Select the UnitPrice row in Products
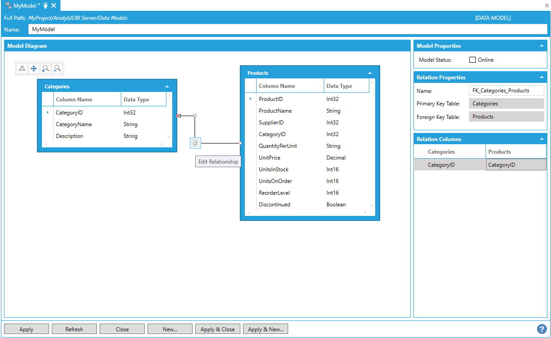Image resolution: width=551 pixels, height=338 pixels. (270, 158)
